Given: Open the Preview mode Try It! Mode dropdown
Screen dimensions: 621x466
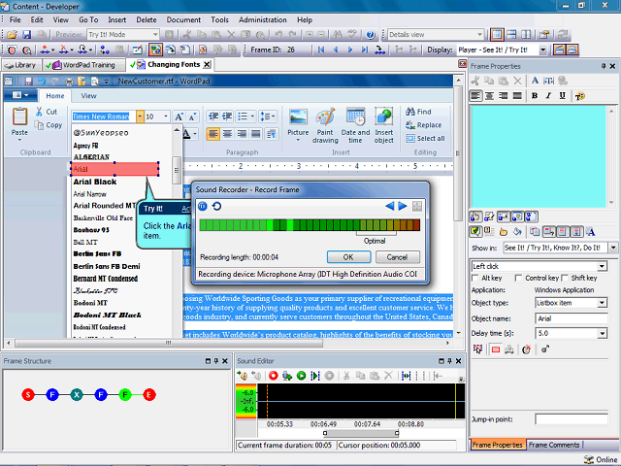Looking at the screenshot, I should tap(155, 35).
